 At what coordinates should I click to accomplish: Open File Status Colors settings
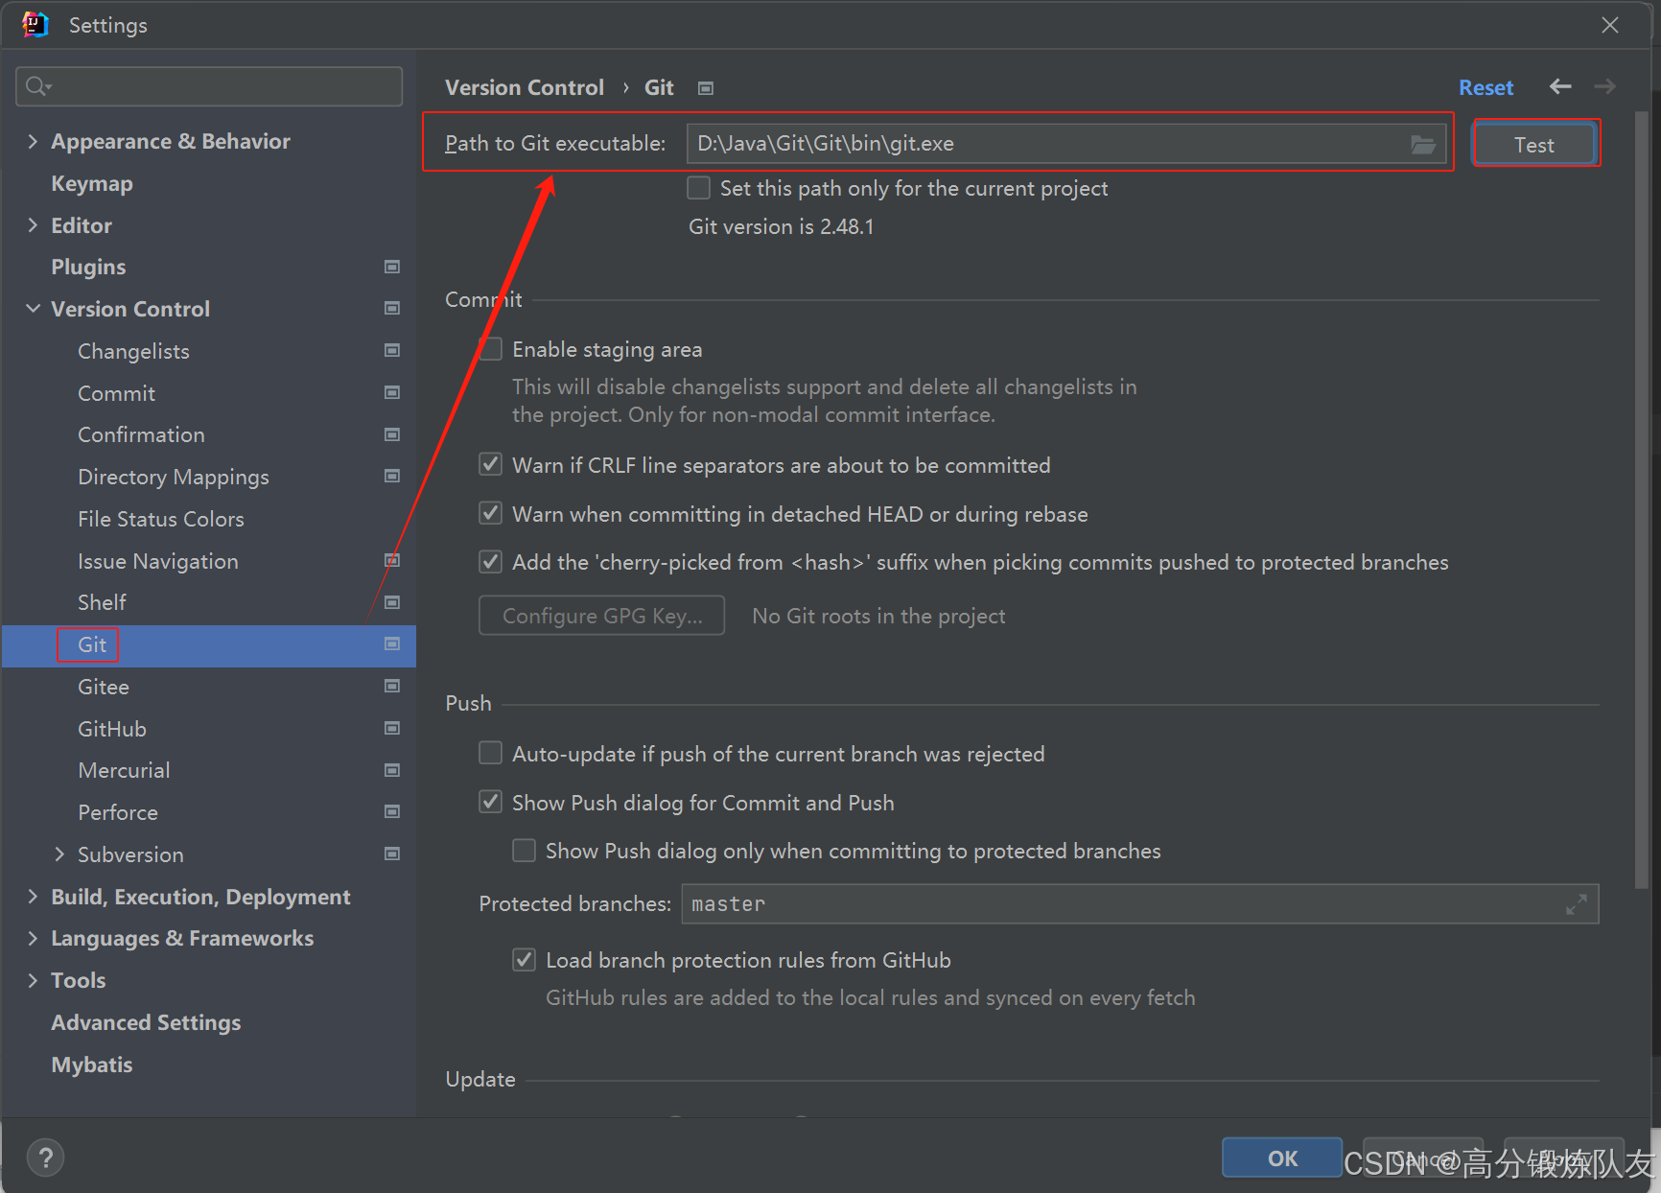click(x=161, y=519)
